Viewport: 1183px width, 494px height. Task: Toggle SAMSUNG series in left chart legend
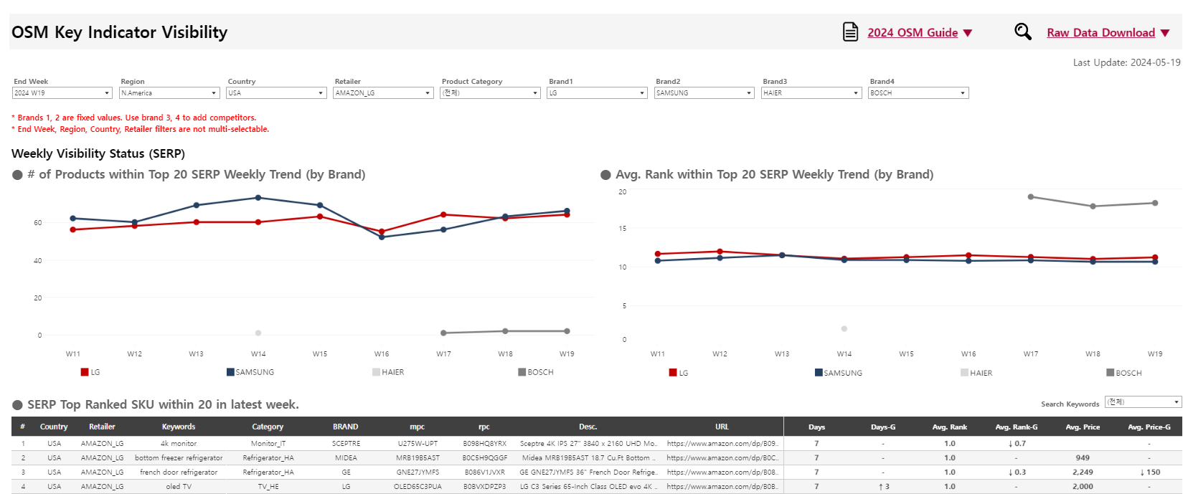250,372
